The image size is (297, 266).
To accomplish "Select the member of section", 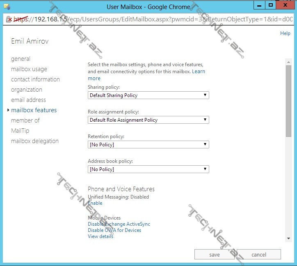I will [25, 120].
